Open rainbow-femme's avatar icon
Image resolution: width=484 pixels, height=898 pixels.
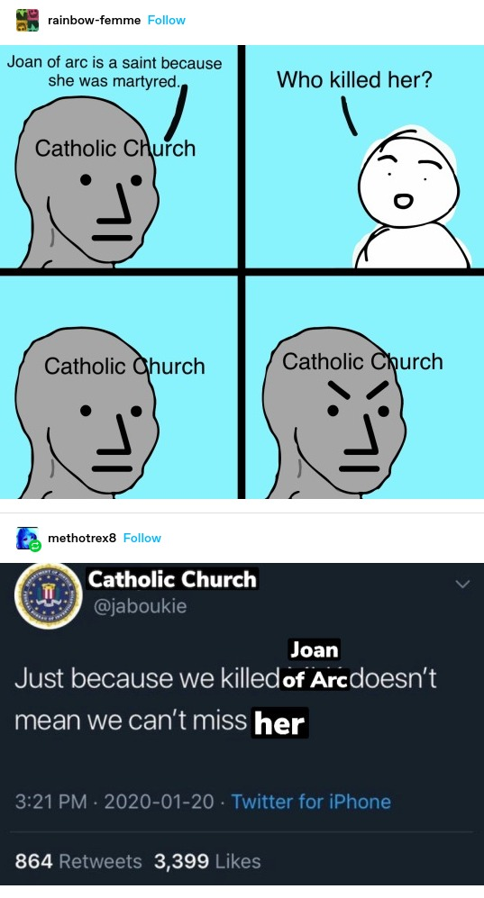(27, 20)
